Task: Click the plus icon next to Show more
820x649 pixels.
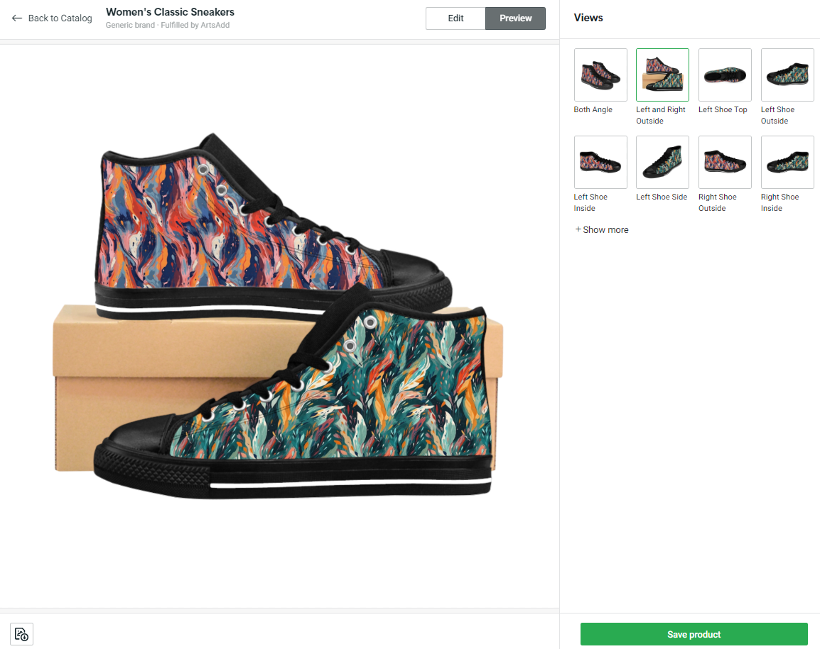Action: 578,229
